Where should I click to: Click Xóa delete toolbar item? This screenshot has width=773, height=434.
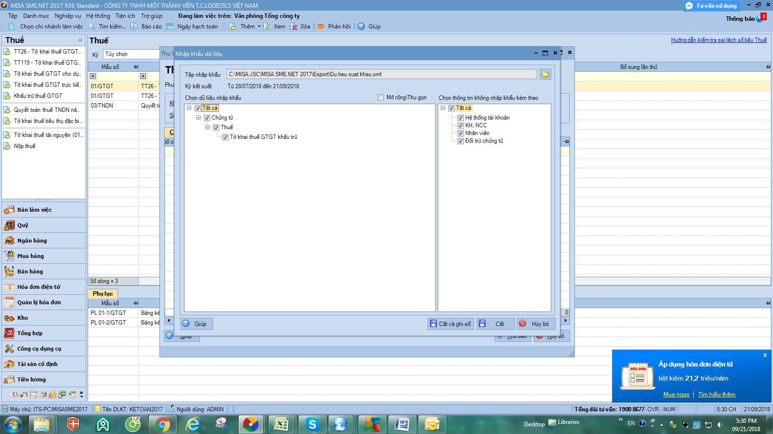[300, 27]
